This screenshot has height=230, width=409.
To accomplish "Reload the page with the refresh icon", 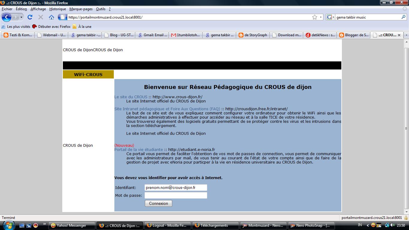I will tap(30, 17).
